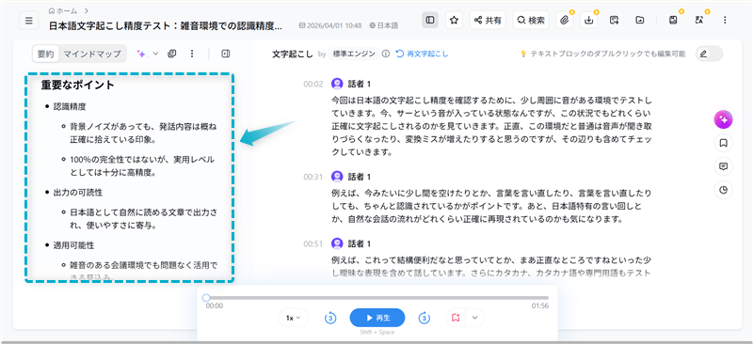
Task: Click the purple AI assistant floating button
Action: click(x=723, y=119)
